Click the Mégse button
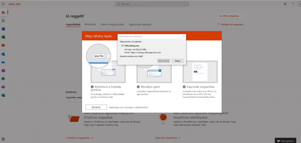The image size is (301, 143). tap(178, 61)
